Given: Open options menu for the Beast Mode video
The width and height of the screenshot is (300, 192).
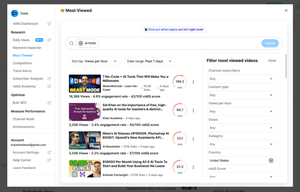Looking at the screenshot, I should click(x=193, y=82).
